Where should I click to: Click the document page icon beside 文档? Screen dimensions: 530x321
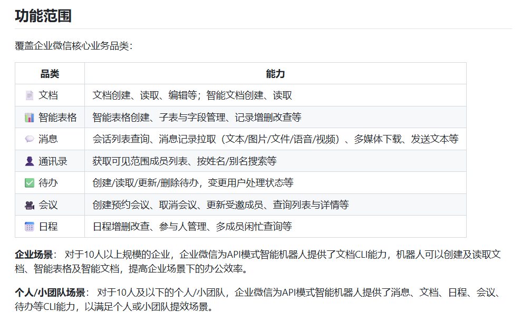[30, 95]
